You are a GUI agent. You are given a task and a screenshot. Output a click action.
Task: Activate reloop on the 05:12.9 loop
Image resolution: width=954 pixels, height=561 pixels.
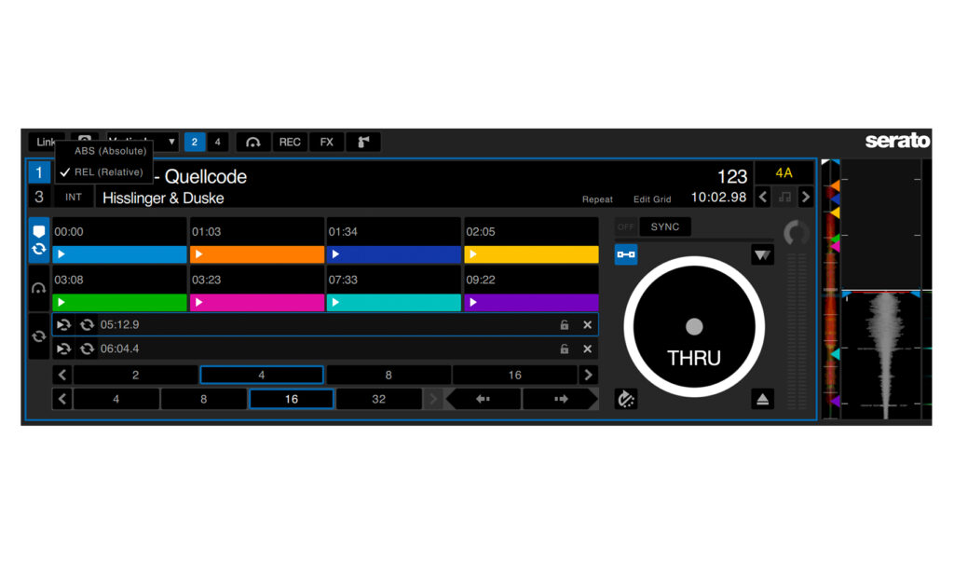point(63,325)
